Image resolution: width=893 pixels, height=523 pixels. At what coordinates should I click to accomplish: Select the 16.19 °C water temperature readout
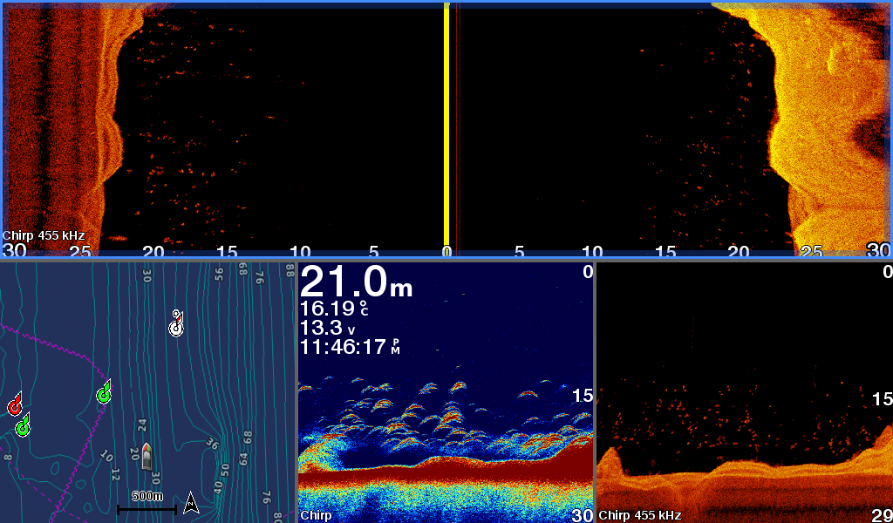(x=334, y=309)
